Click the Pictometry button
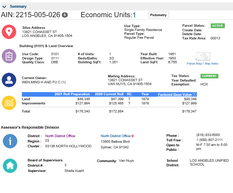 pos(159,15)
